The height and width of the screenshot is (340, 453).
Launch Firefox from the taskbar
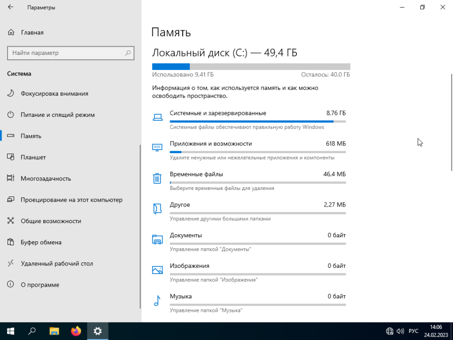tap(76, 331)
